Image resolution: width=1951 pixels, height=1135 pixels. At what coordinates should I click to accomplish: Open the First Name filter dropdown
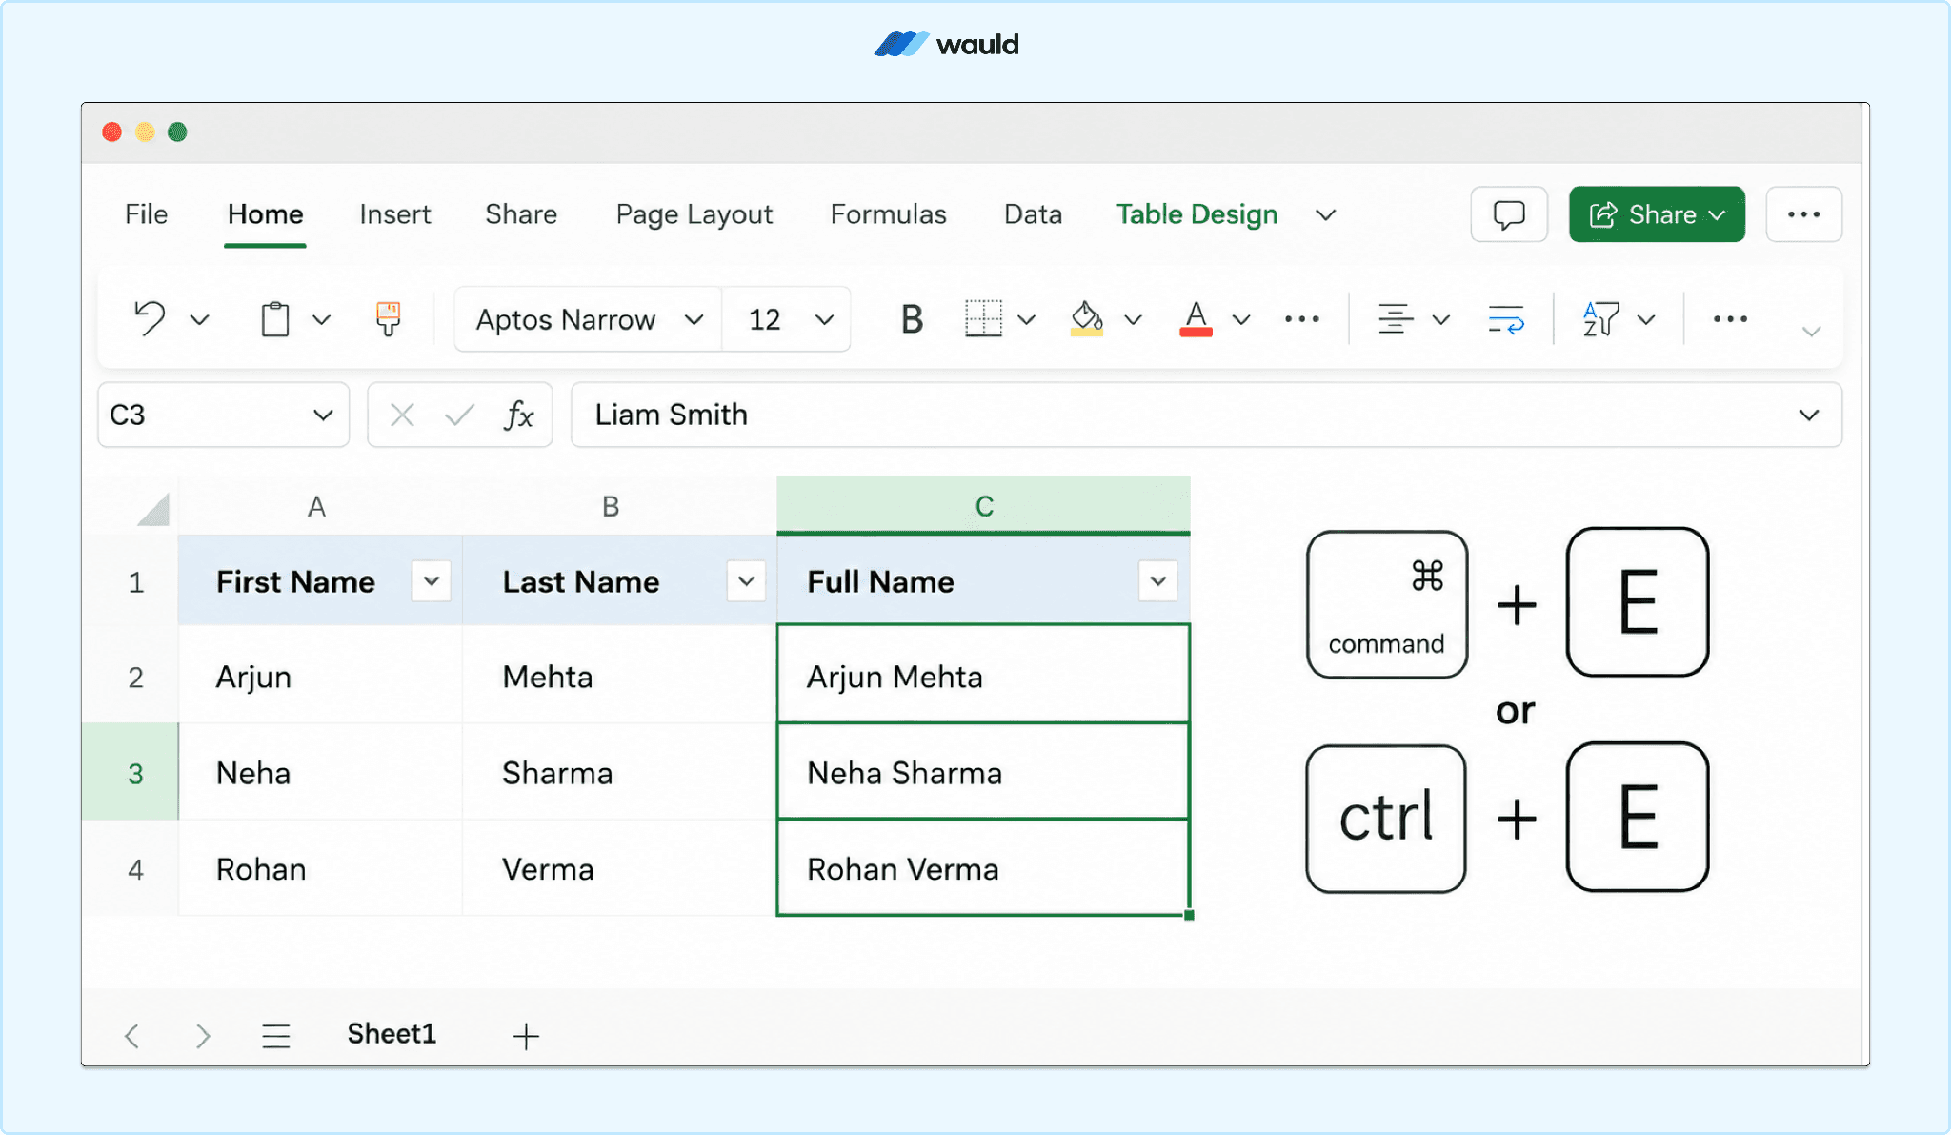pyautogui.click(x=431, y=581)
